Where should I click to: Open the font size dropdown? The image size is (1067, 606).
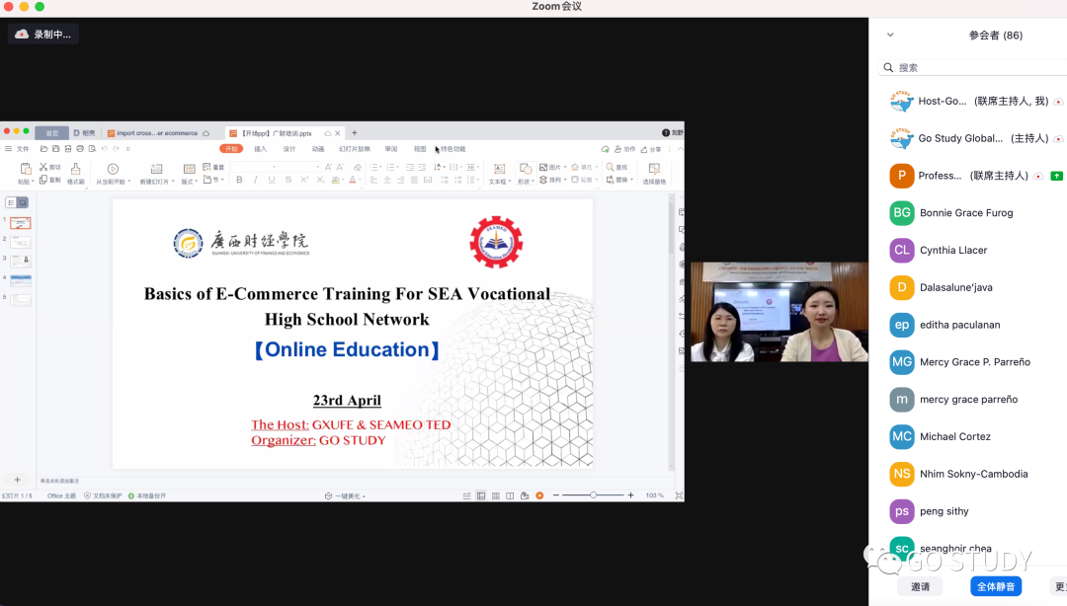point(317,168)
